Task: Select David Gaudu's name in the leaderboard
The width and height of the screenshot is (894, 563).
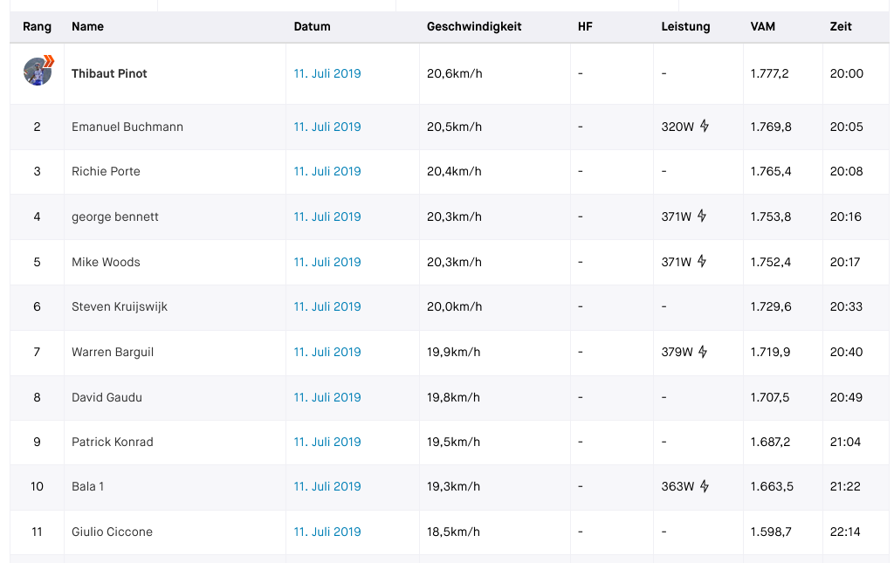Action: tap(107, 397)
